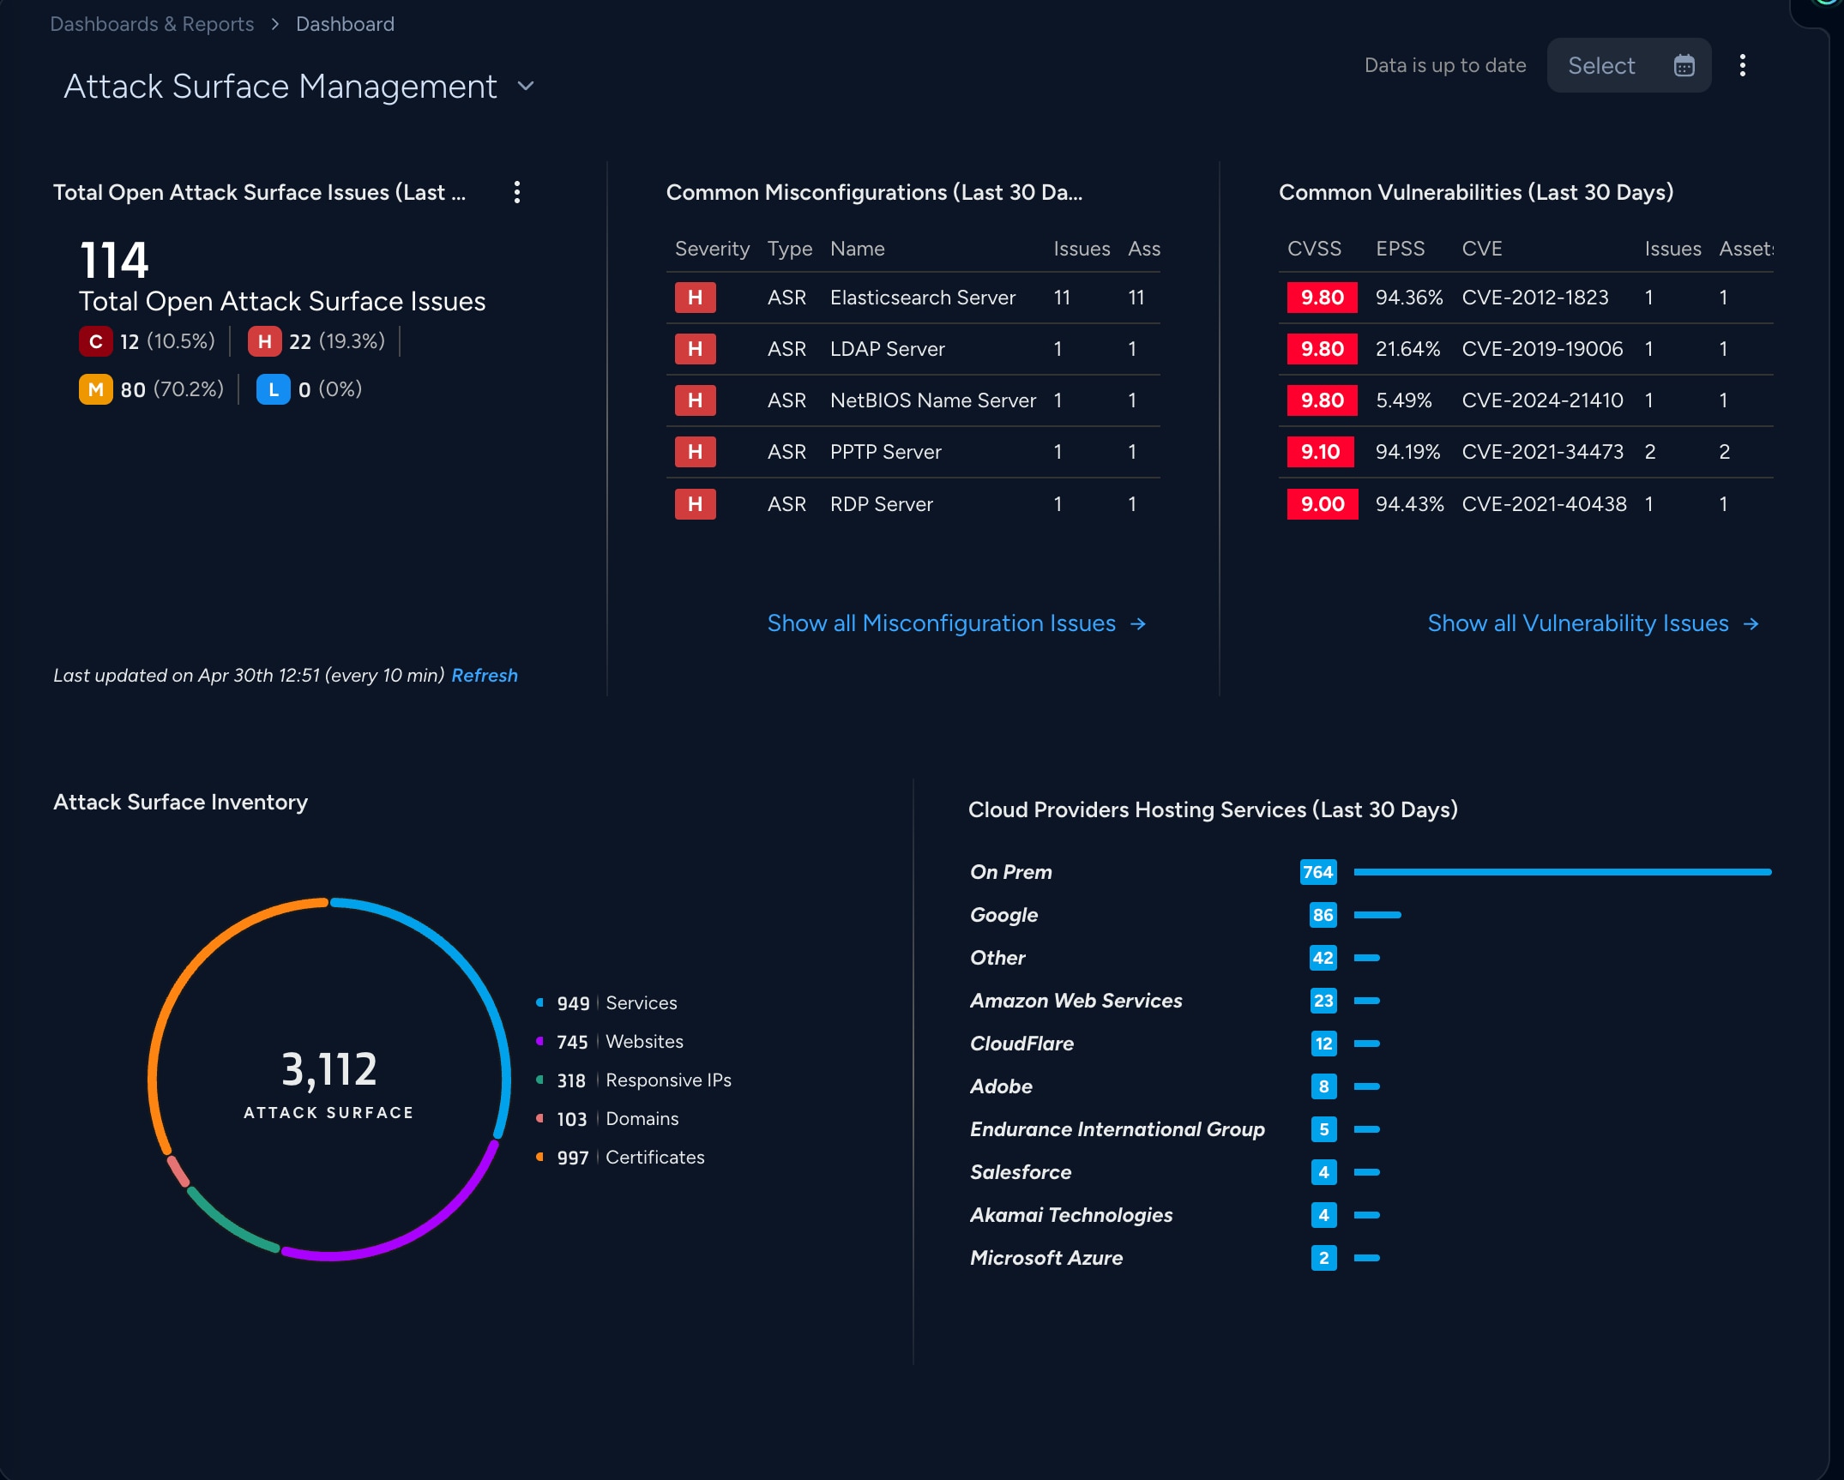Open the NetBIOS Name Server misconfiguration row

pos(913,400)
